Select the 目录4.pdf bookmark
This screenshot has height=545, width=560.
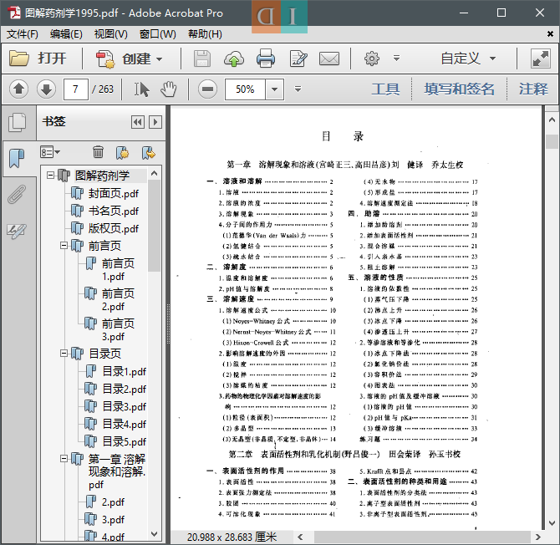point(124,425)
